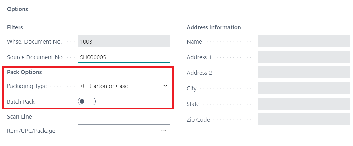
Task: Open the Packaging Type dropdown
Action: point(124,86)
